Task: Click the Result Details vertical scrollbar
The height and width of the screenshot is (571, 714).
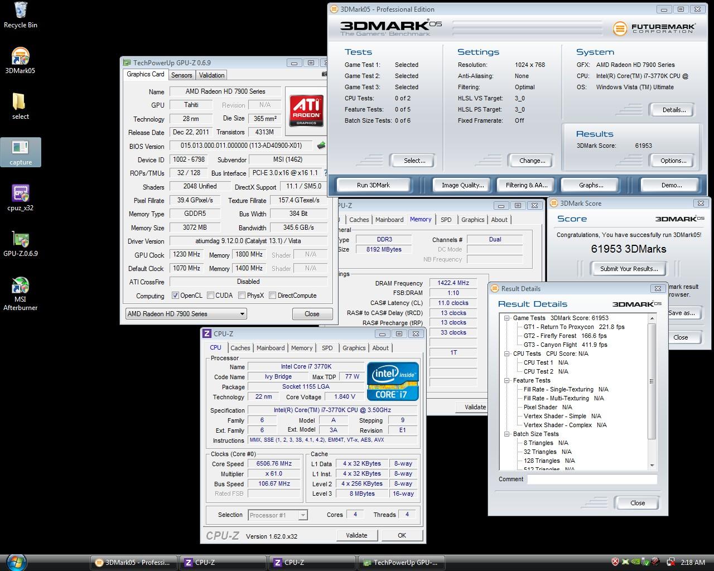Action: pos(652,391)
